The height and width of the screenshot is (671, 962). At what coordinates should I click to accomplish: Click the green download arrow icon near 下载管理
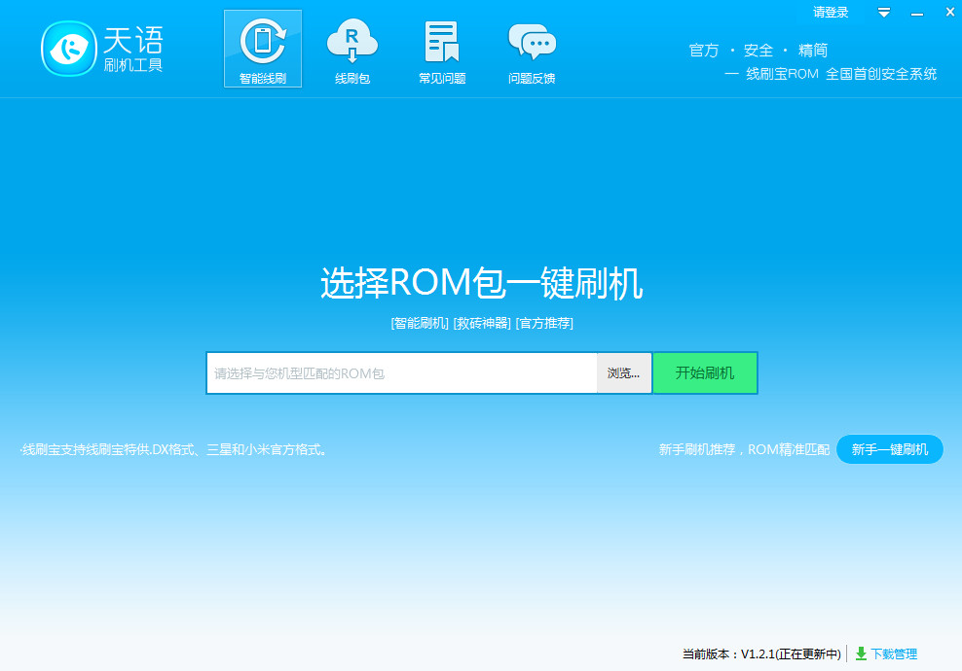pyautogui.click(x=861, y=654)
